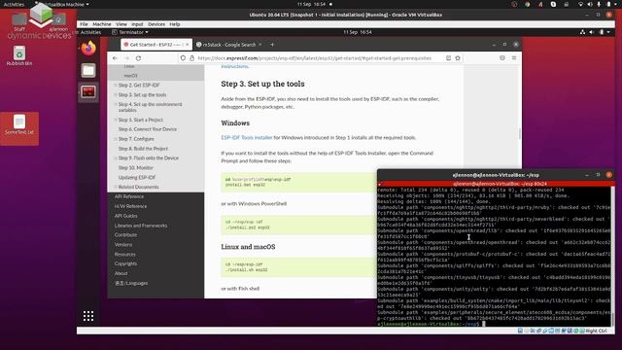Open the Terminator app menu in guest bar

130,32
